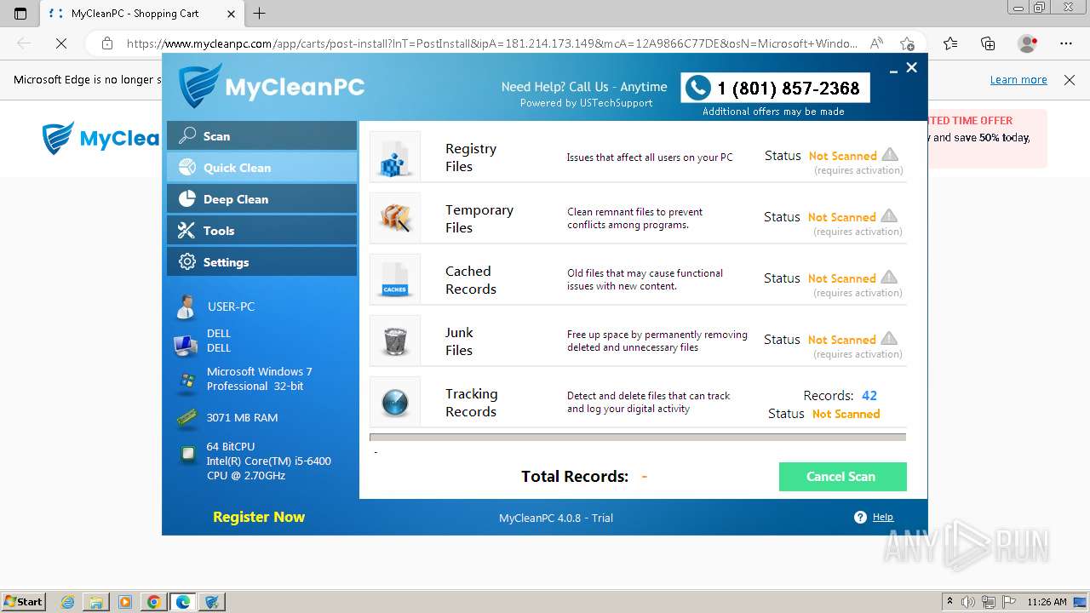Click the DELL computer icon
Screen dimensions: 1090x613
point(185,344)
